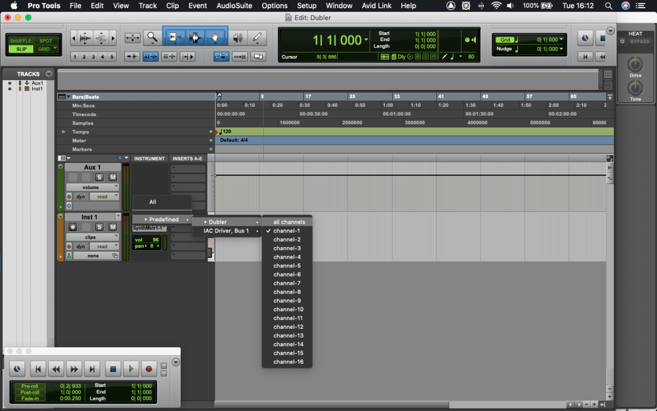The width and height of the screenshot is (657, 411).
Task: Open Inst 1 automation mode read selector
Action: (x=105, y=247)
